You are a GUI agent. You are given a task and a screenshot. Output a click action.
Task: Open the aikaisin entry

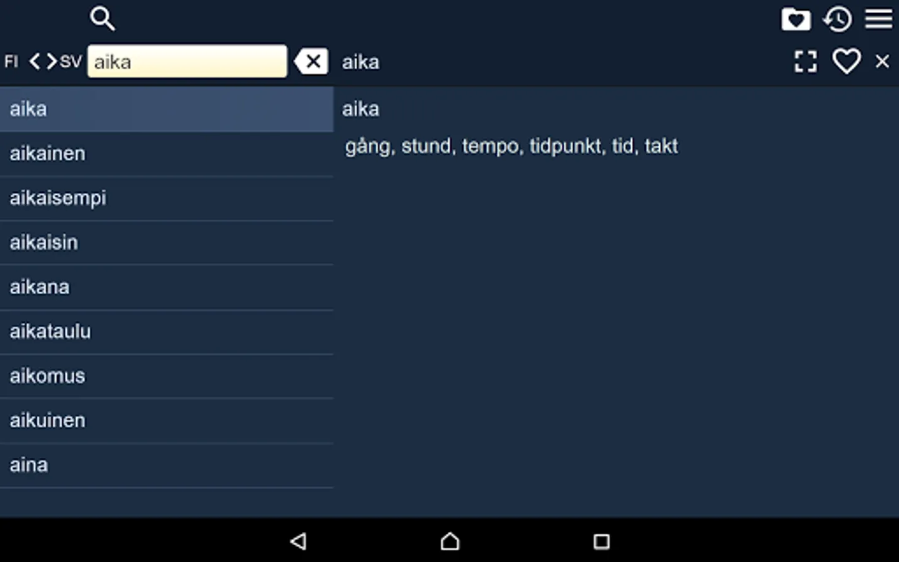coord(166,242)
